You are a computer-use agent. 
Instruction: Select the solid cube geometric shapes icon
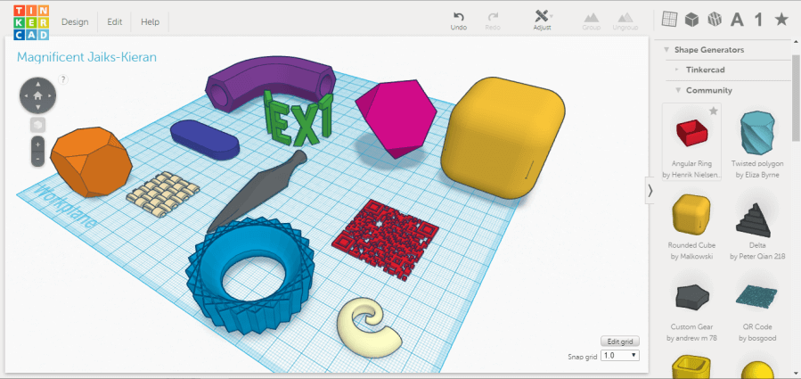point(691,20)
